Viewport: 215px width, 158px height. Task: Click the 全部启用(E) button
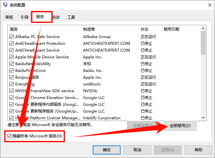point(143,126)
